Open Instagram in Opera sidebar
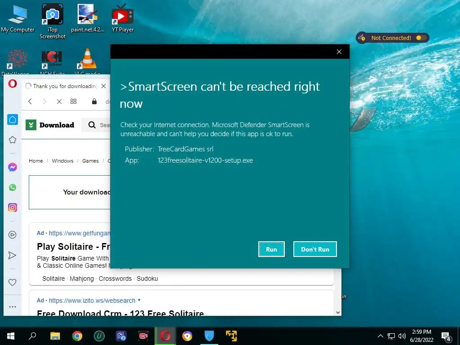Screen dimensions: 460x345 pos(13,208)
